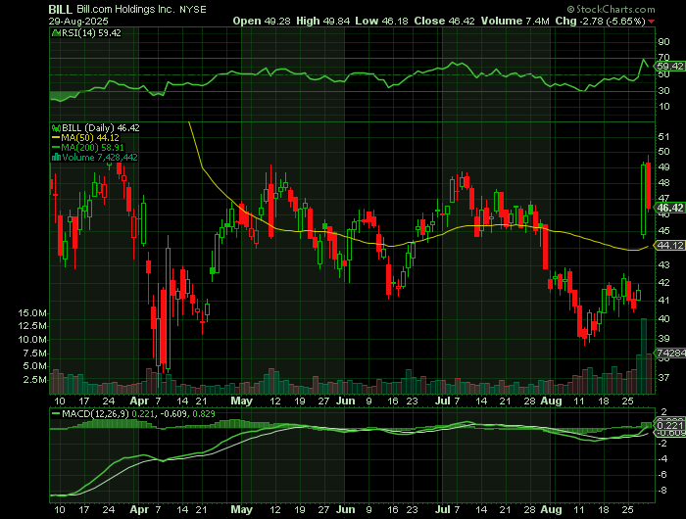The width and height of the screenshot is (686, 519).
Task: Click the NYSE exchange label
Action: coord(193,10)
